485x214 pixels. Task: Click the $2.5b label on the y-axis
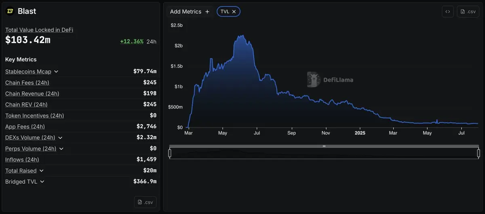pyautogui.click(x=177, y=25)
